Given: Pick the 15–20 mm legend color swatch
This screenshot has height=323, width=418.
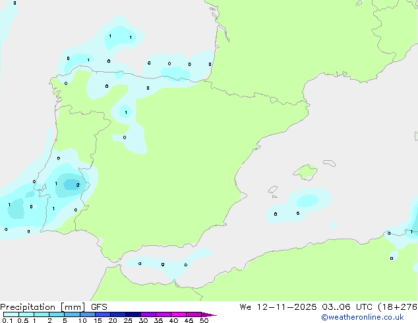Looking at the screenshot, I should coord(102,314).
